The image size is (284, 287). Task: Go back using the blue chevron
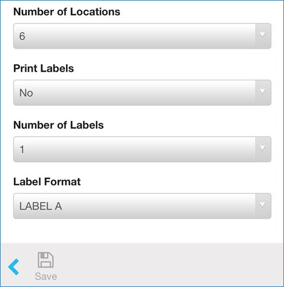[x=14, y=267]
